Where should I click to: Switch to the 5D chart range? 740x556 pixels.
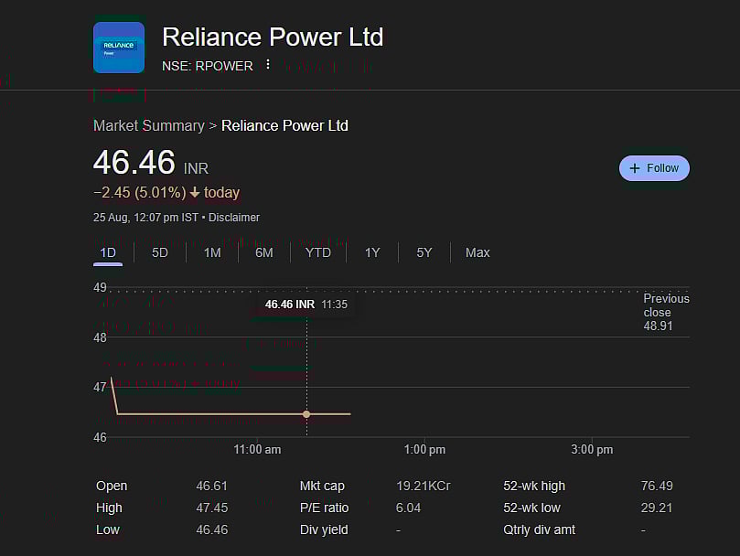tap(160, 253)
